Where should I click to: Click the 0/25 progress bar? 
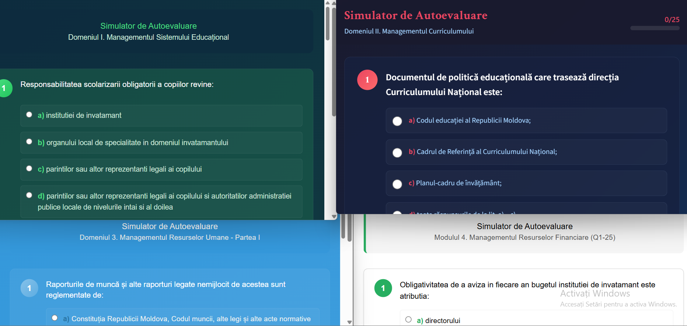pos(655,28)
